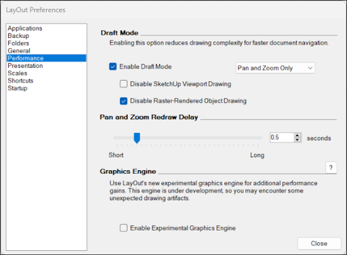The height and width of the screenshot is (255, 347).
Task: Enable Experimental Graphics Engine checkbox
Action: pos(123,228)
